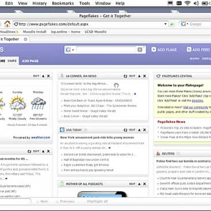Open the Help menu
The width and height of the screenshot is (211, 211).
pyautogui.click(x=120, y=3)
